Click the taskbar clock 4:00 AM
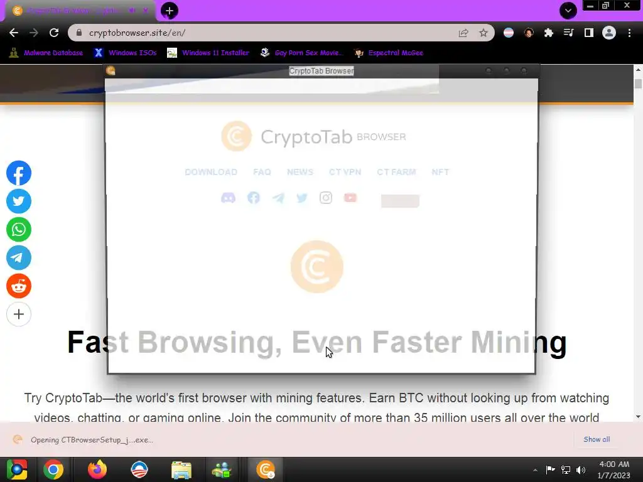 (614, 469)
